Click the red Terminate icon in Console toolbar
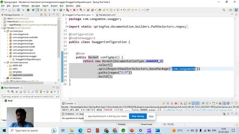 (x=176, y=103)
